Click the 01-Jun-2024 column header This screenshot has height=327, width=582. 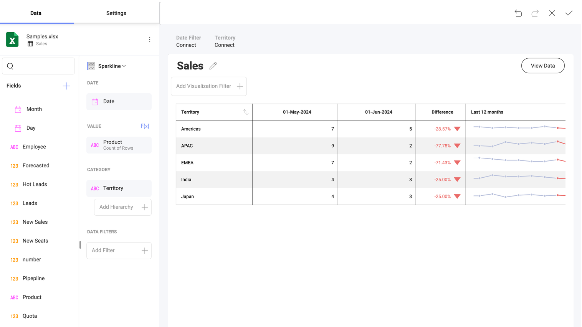pyautogui.click(x=377, y=112)
